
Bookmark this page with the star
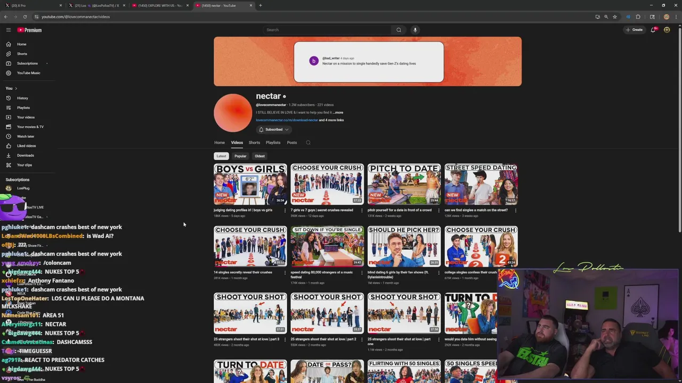click(614, 16)
